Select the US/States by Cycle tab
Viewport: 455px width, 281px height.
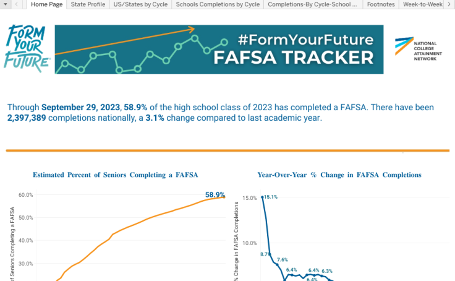pyautogui.click(x=140, y=4)
